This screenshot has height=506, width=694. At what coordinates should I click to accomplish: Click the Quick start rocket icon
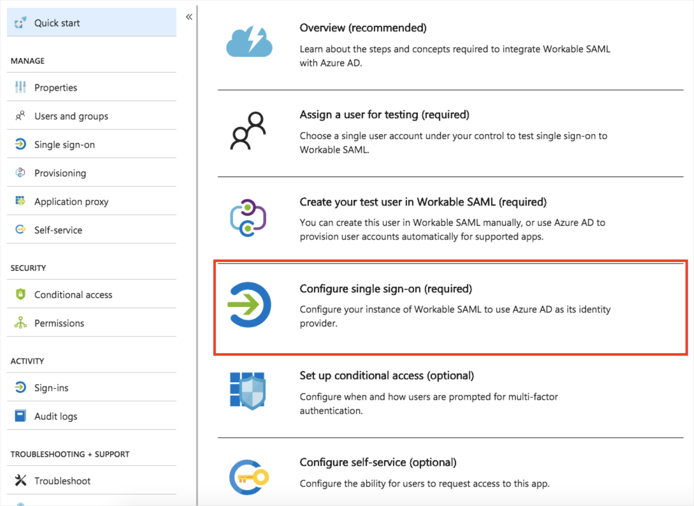click(20, 23)
